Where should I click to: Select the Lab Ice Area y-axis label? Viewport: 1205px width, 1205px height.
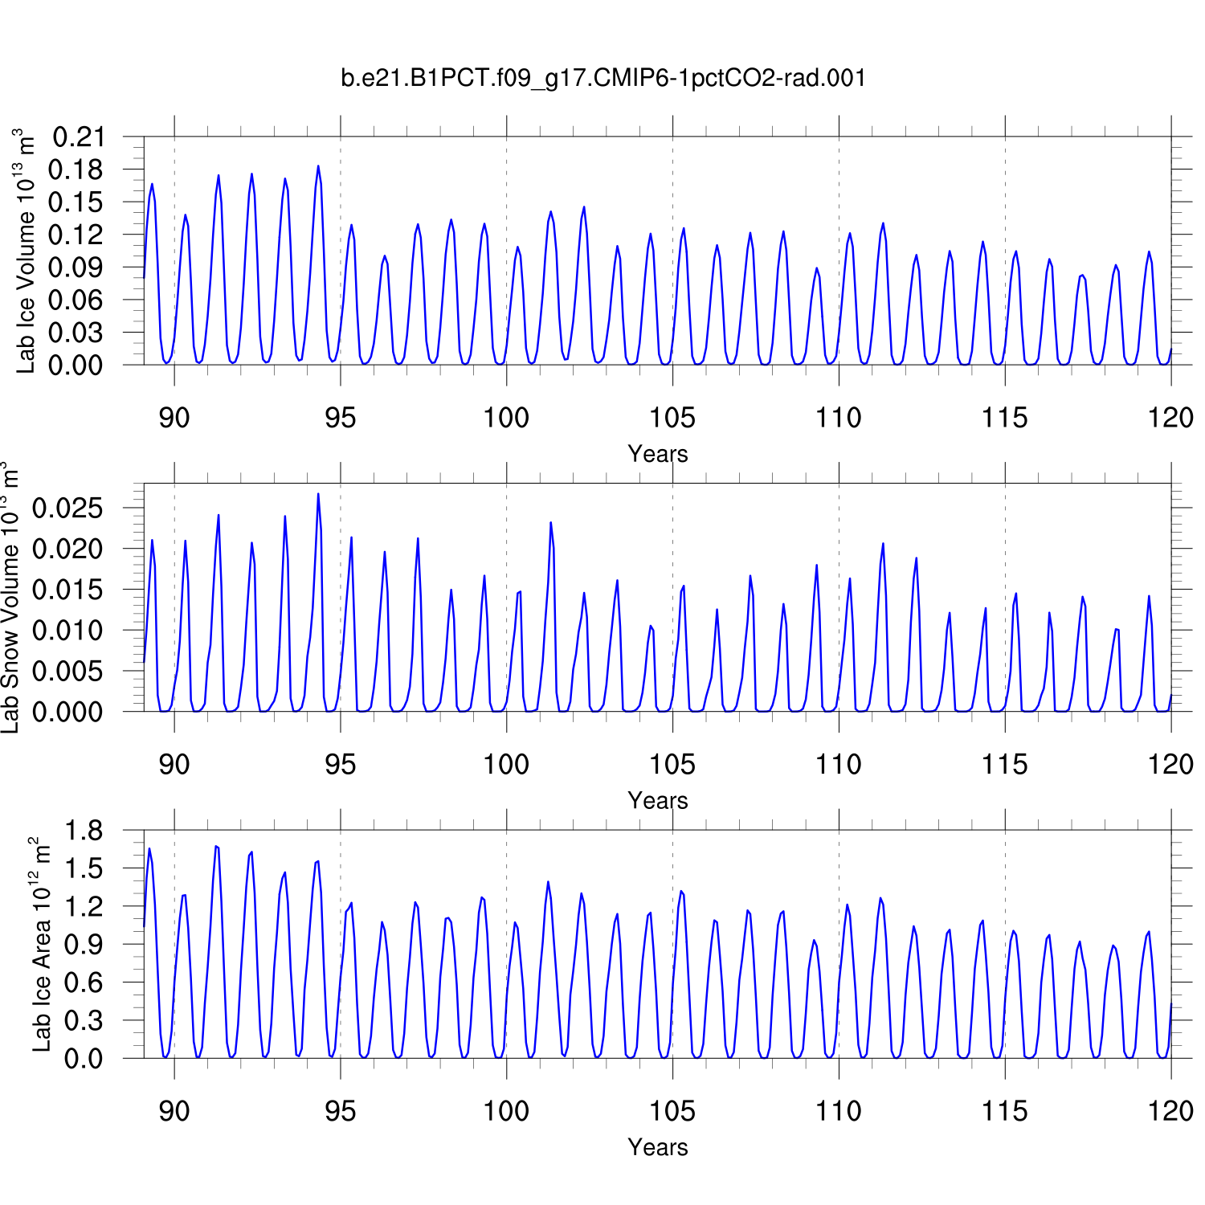41,945
